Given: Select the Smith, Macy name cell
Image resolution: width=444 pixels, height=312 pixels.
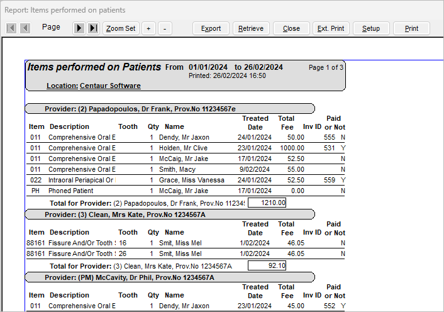Looking at the screenshot, I should coord(177,169).
